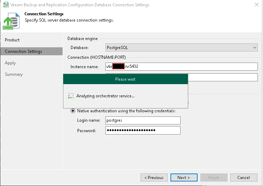Select Native authentication radio button
Screen dimensions: 263x186
click(73, 111)
